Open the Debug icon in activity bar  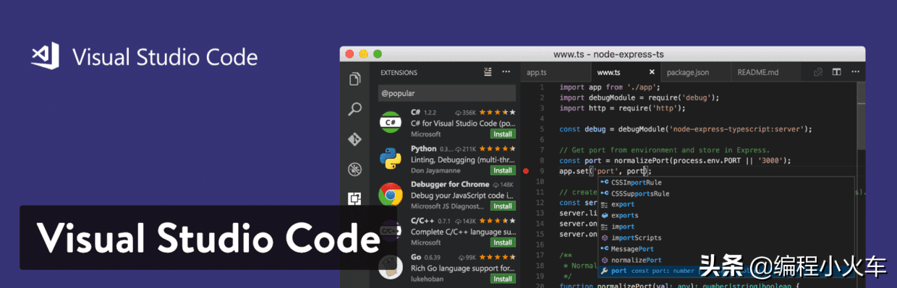pos(354,170)
